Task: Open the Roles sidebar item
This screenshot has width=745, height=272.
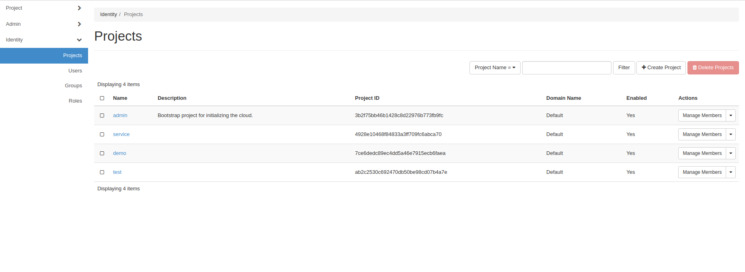Action: coord(75,101)
